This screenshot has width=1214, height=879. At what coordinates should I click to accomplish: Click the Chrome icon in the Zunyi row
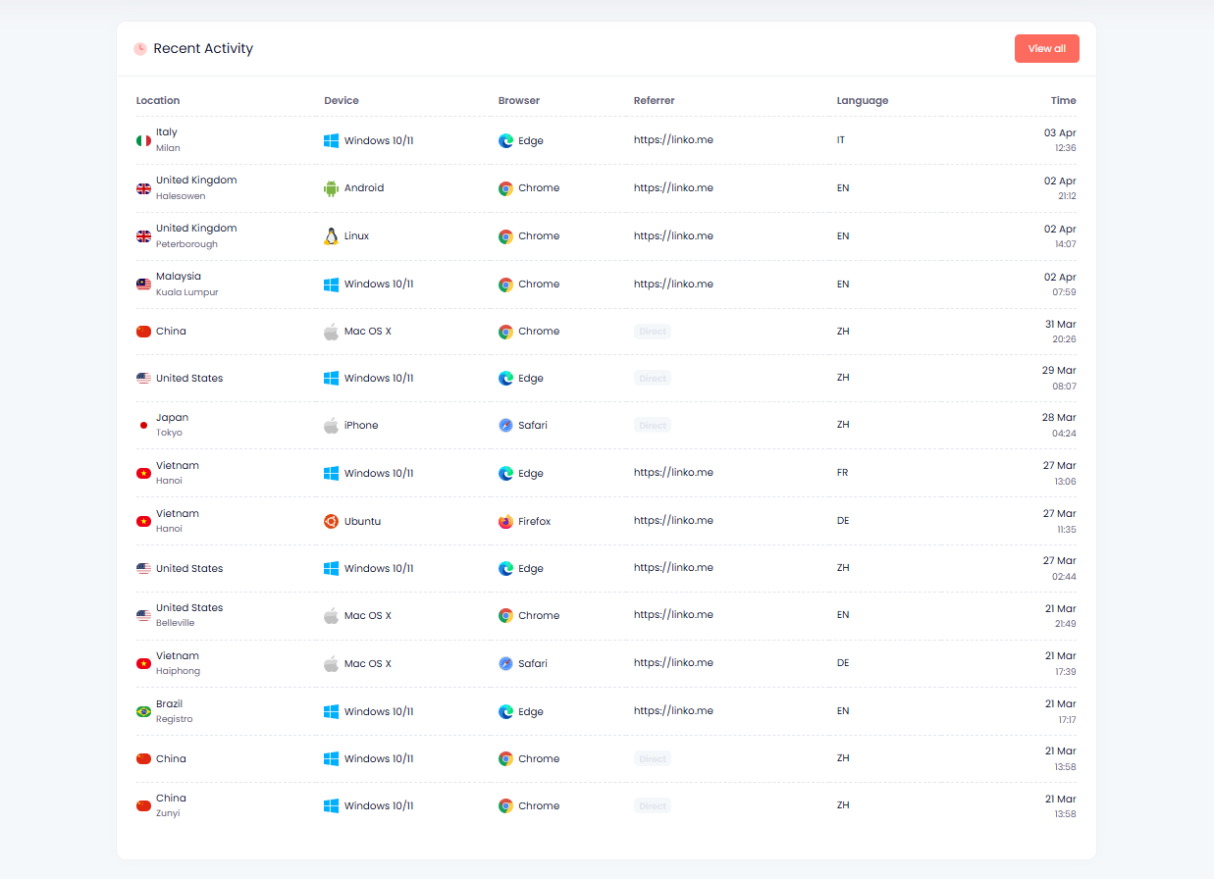tap(504, 805)
